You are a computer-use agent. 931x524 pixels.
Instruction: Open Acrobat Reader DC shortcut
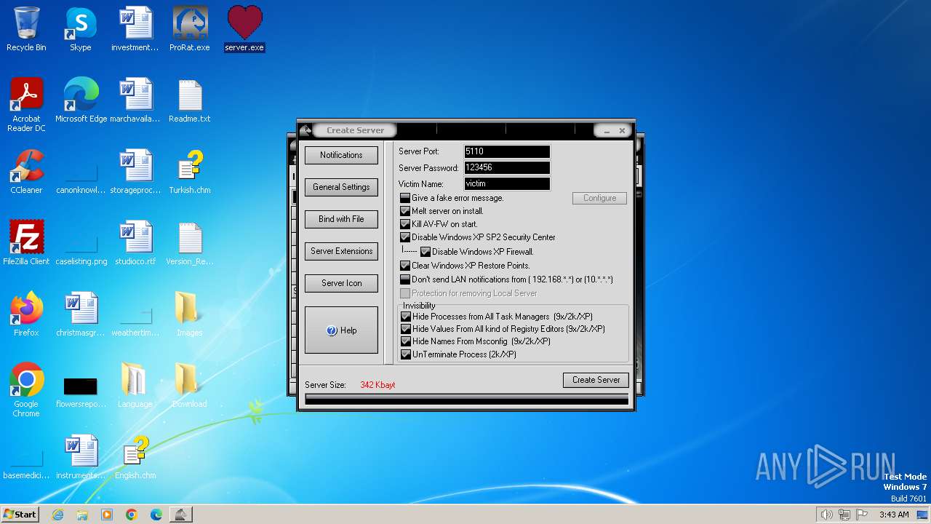pos(26,105)
